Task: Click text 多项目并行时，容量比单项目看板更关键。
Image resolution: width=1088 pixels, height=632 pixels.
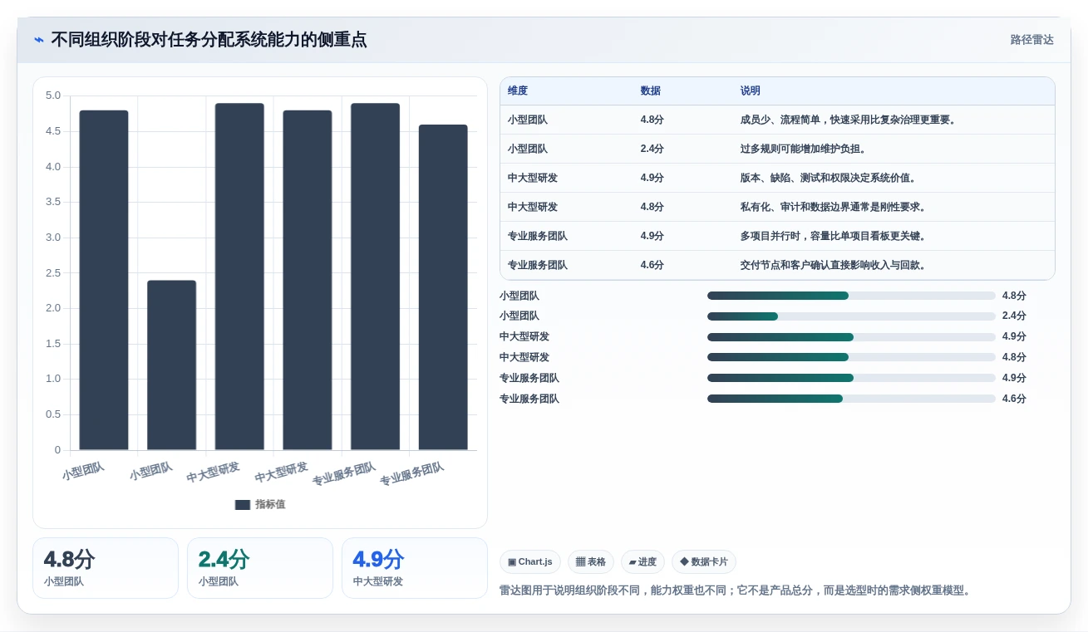Action: click(x=835, y=236)
